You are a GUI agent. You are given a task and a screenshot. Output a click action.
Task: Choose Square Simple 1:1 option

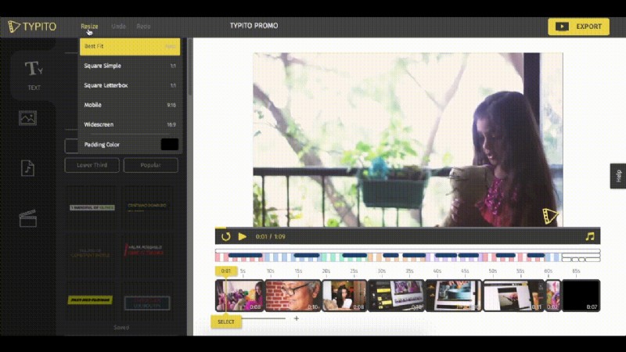click(x=130, y=66)
